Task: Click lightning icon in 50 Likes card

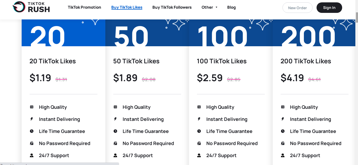Action: pos(115,119)
